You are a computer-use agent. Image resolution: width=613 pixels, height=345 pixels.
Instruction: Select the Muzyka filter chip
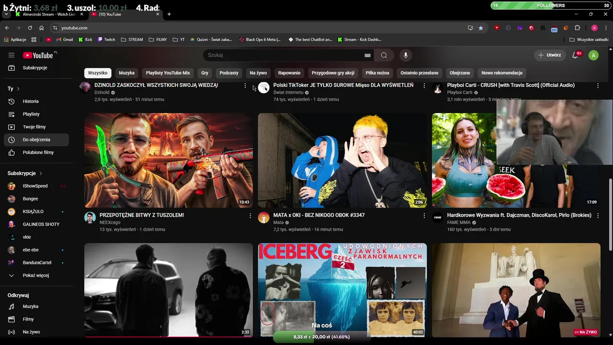(126, 73)
